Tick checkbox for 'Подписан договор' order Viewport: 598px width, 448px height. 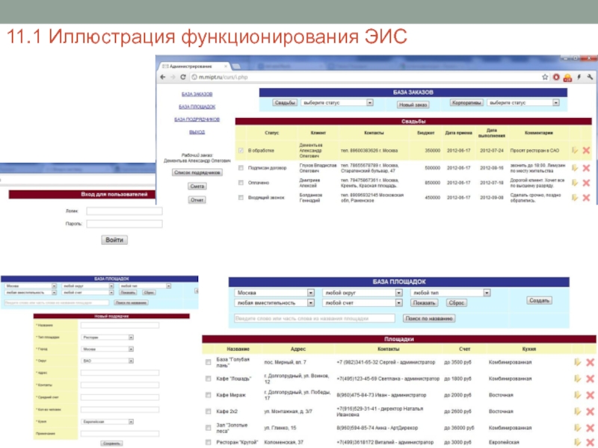tap(240, 168)
